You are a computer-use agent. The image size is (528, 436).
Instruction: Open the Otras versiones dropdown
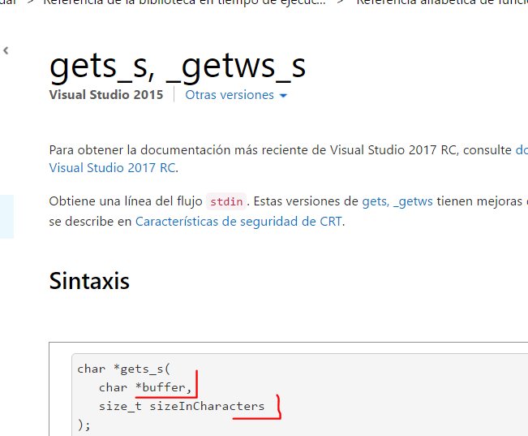pos(230,95)
